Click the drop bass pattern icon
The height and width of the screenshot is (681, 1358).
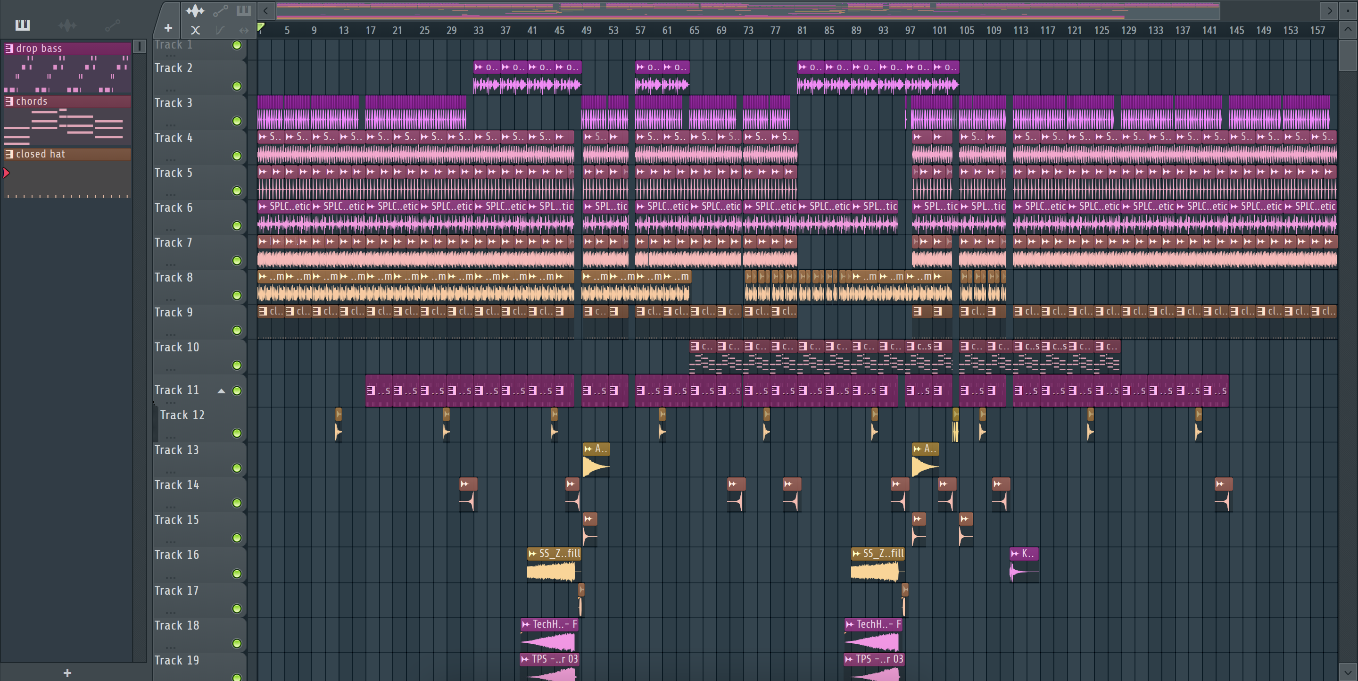tap(9, 48)
